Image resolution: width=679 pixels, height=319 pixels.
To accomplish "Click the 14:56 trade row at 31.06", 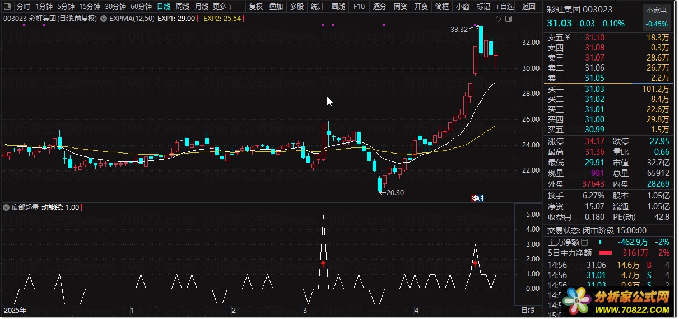I will tap(608, 265).
